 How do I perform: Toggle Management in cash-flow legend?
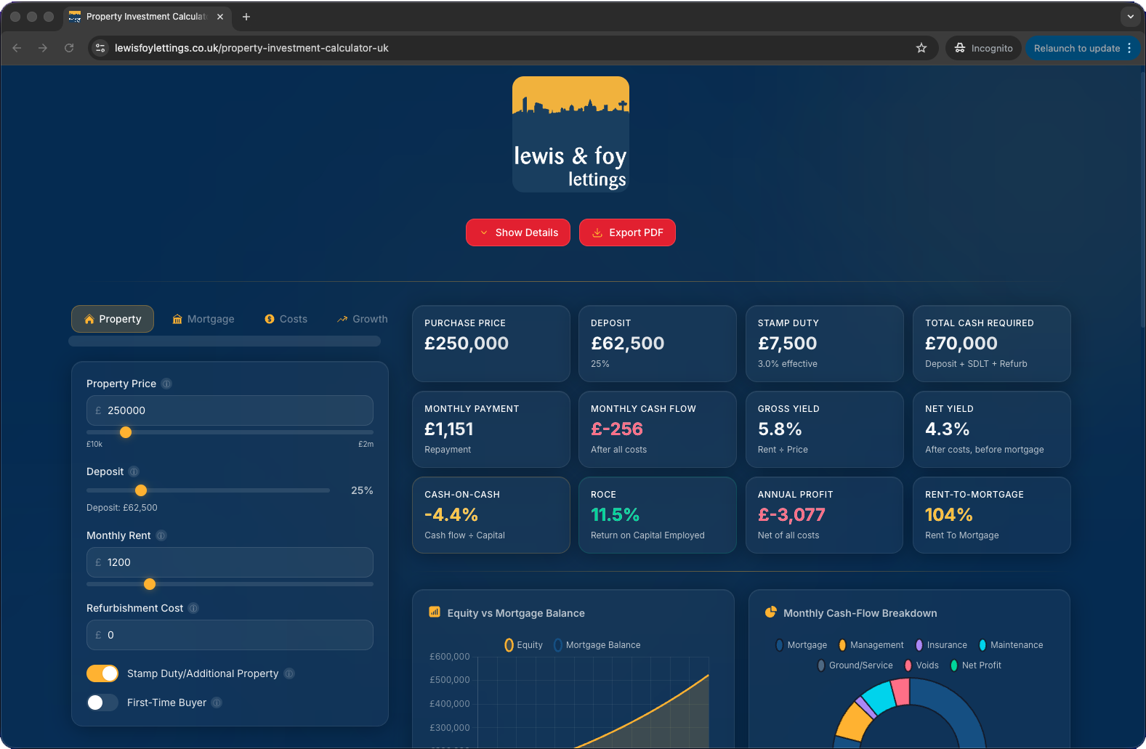click(871, 645)
